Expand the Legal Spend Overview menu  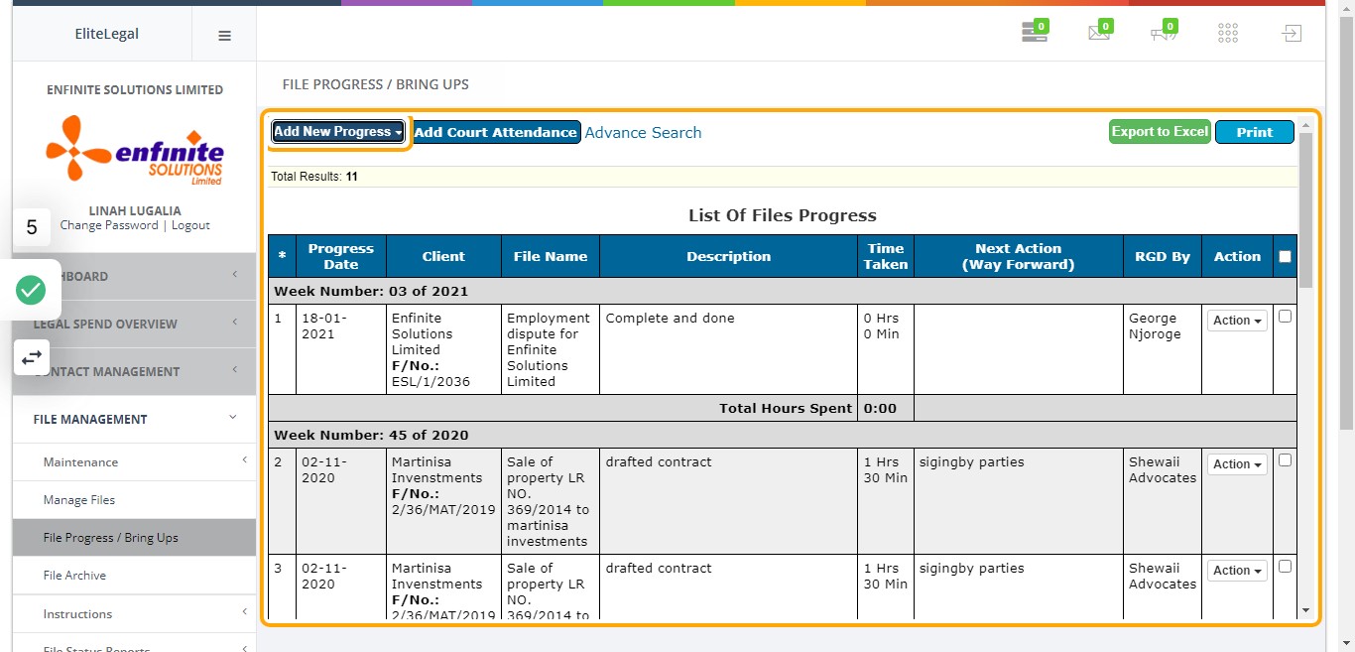pos(134,324)
